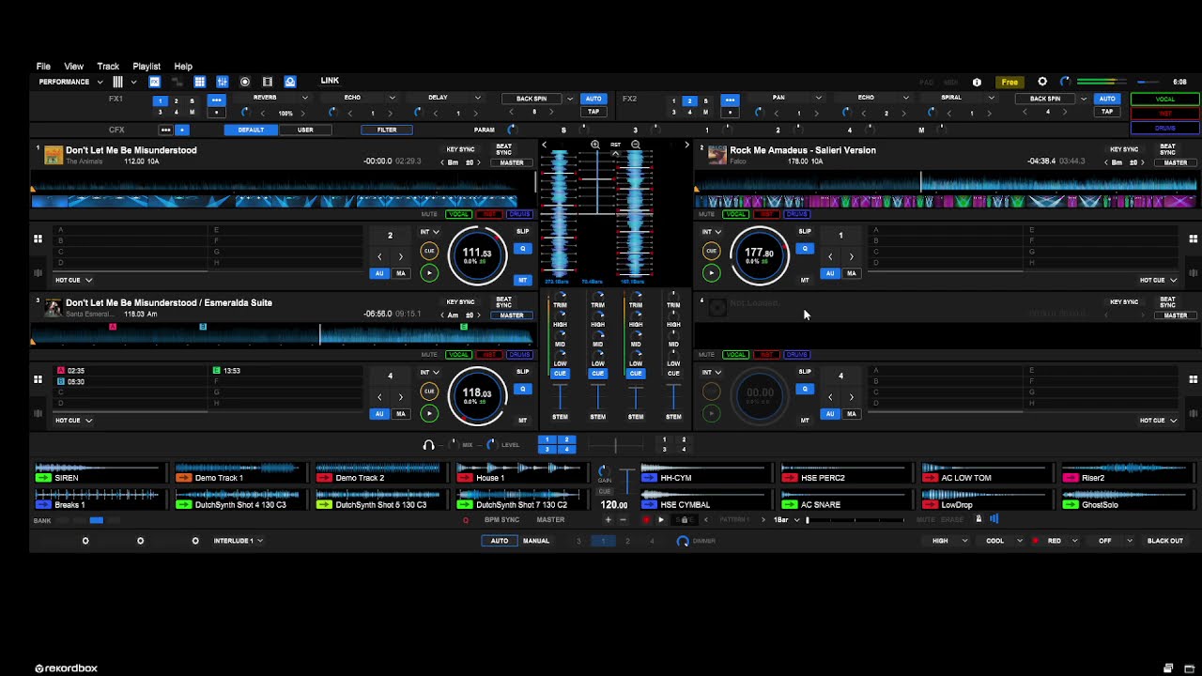
Task: Play deck 3 Esmeralda Suite
Action: [429, 413]
